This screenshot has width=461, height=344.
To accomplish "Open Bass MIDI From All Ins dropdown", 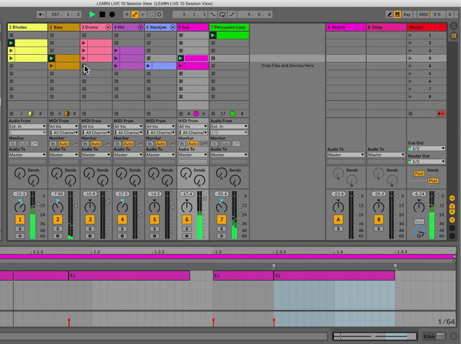I will pos(64,126).
